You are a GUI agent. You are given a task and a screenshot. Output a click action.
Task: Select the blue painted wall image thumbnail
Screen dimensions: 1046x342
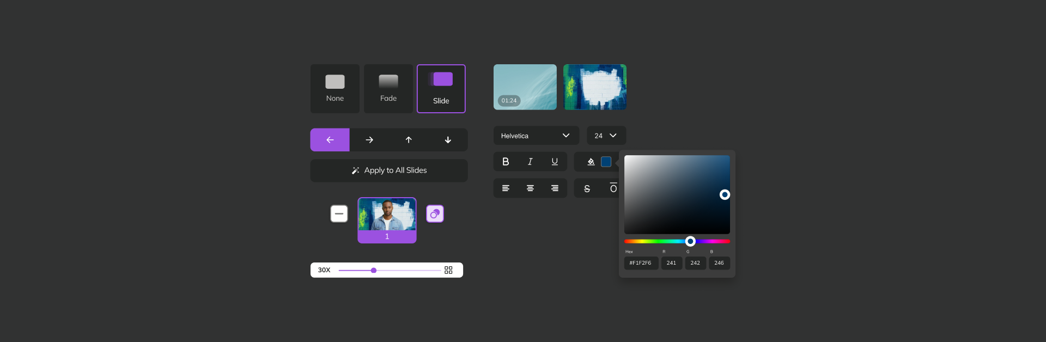[x=595, y=87]
